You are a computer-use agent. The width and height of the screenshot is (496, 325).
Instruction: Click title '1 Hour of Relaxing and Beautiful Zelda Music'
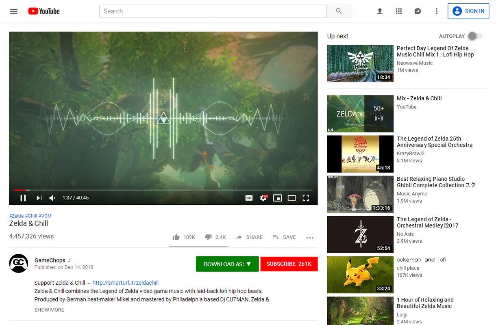tap(425, 303)
